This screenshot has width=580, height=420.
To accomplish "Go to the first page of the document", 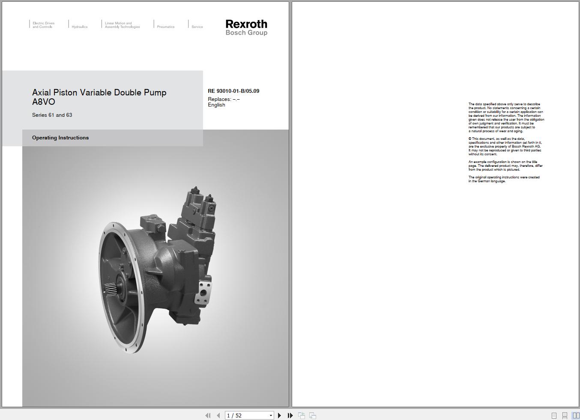I will click(208, 415).
